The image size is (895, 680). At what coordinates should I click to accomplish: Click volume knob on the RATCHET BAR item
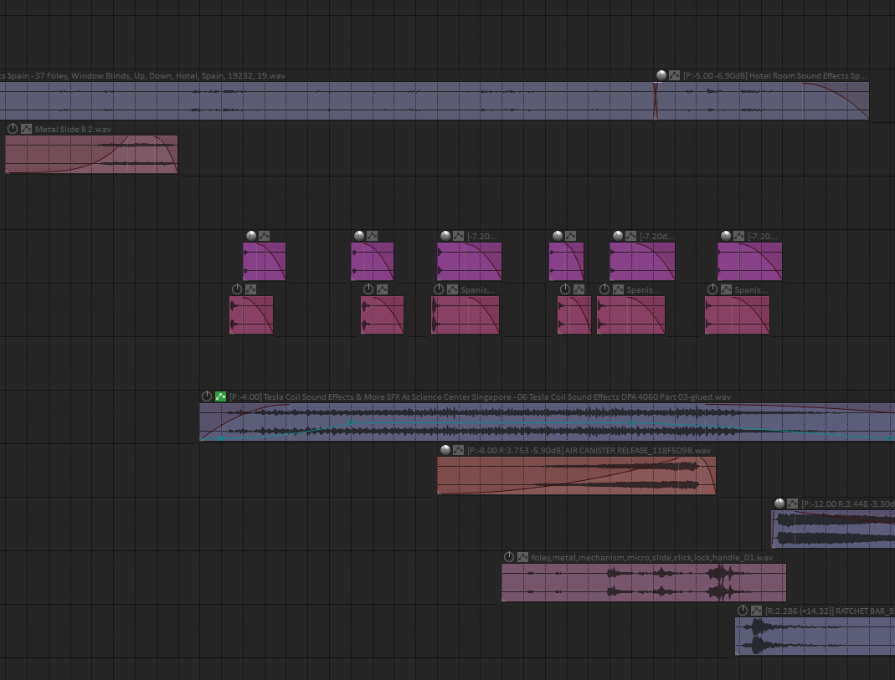tap(743, 610)
